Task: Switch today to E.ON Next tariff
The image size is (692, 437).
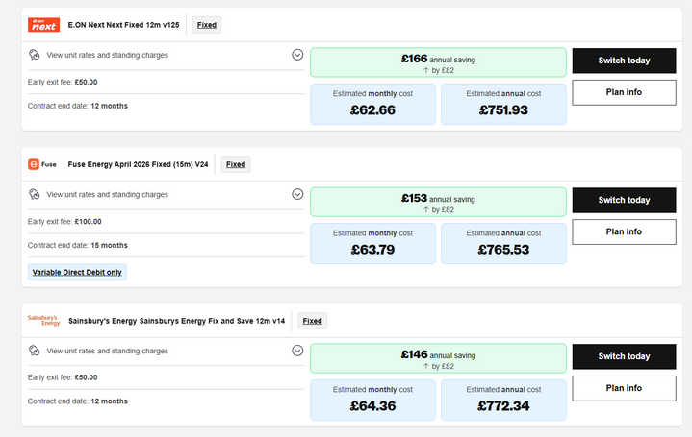Action: [624, 61]
